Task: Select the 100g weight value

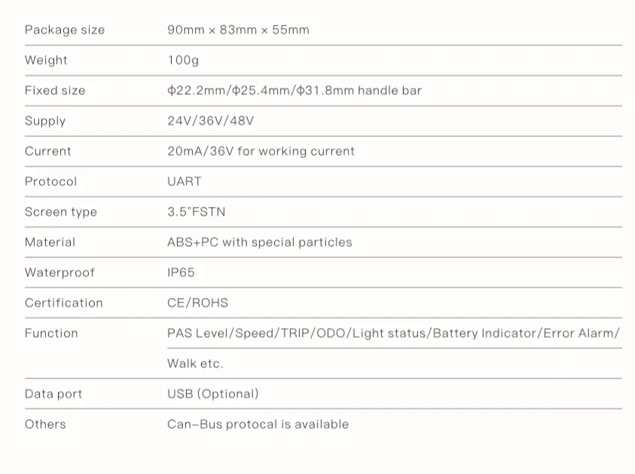Action: click(x=183, y=60)
